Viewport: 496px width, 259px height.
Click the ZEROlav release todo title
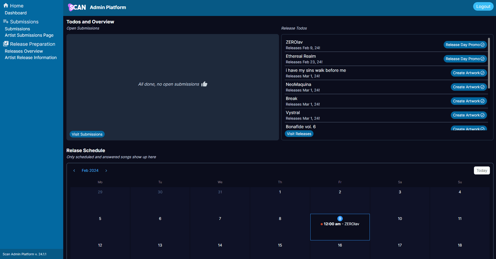coord(294,42)
